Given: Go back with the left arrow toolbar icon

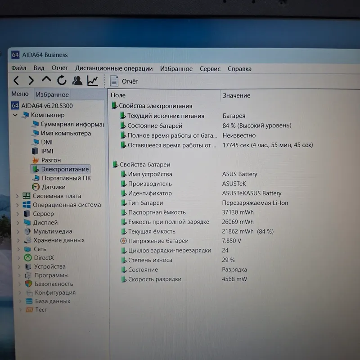Looking at the screenshot, I should pos(16,81).
